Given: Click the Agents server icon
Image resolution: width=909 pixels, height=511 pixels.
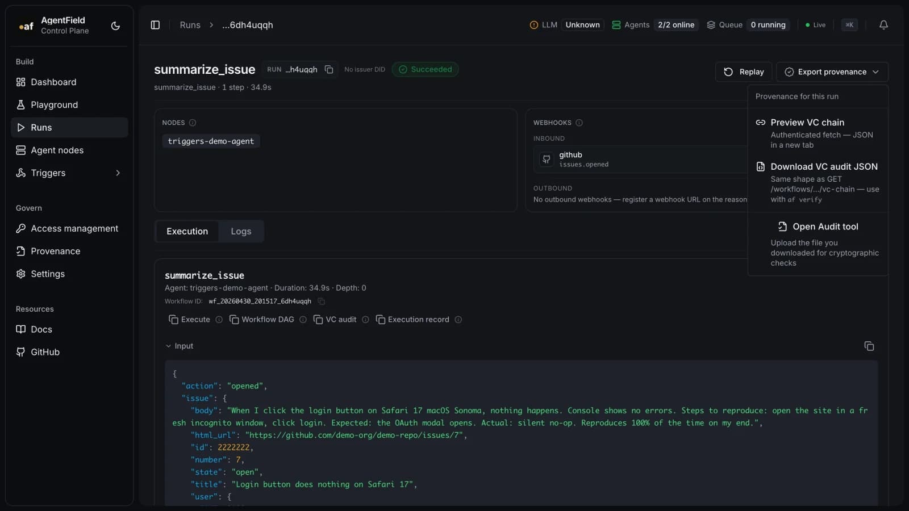Looking at the screenshot, I should coord(616,25).
